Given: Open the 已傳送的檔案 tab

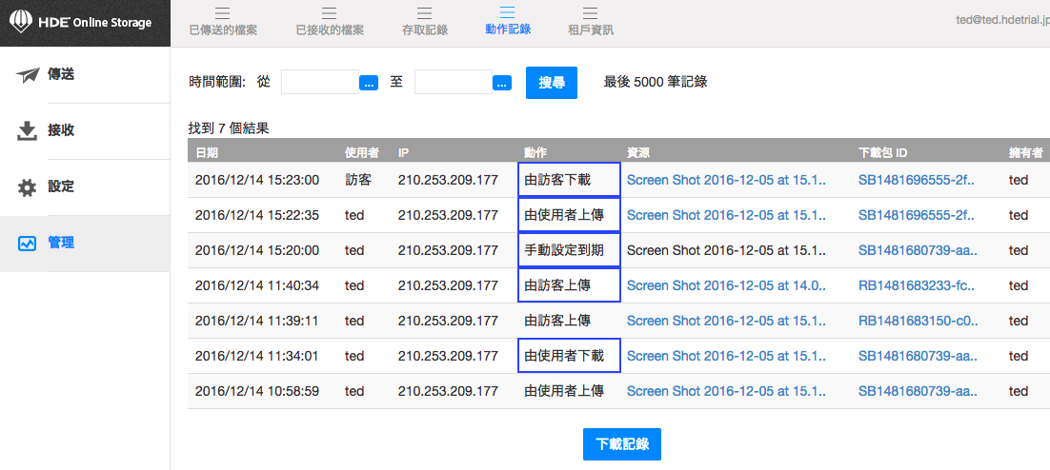Looking at the screenshot, I should click(223, 30).
